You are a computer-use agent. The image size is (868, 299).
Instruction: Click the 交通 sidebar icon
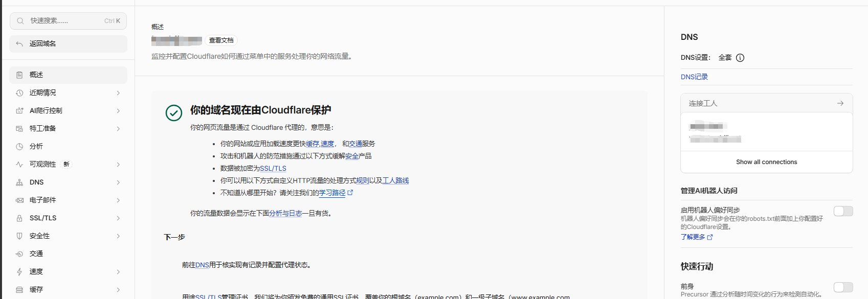[19, 254]
